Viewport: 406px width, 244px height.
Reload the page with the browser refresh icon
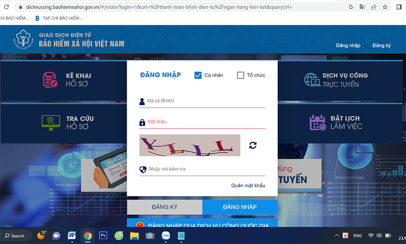tap(6, 7)
